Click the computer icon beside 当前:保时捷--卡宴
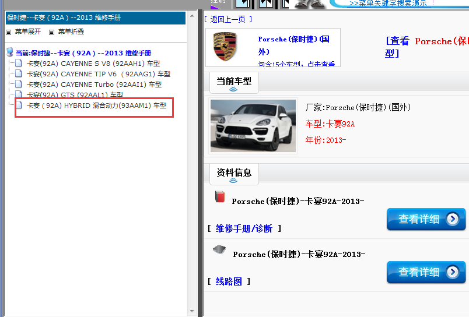Screen dimensions: 469x317 (x=10, y=52)
